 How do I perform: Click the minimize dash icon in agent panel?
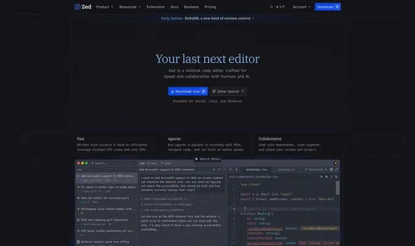pyautogui.click(x=224, y=170)
